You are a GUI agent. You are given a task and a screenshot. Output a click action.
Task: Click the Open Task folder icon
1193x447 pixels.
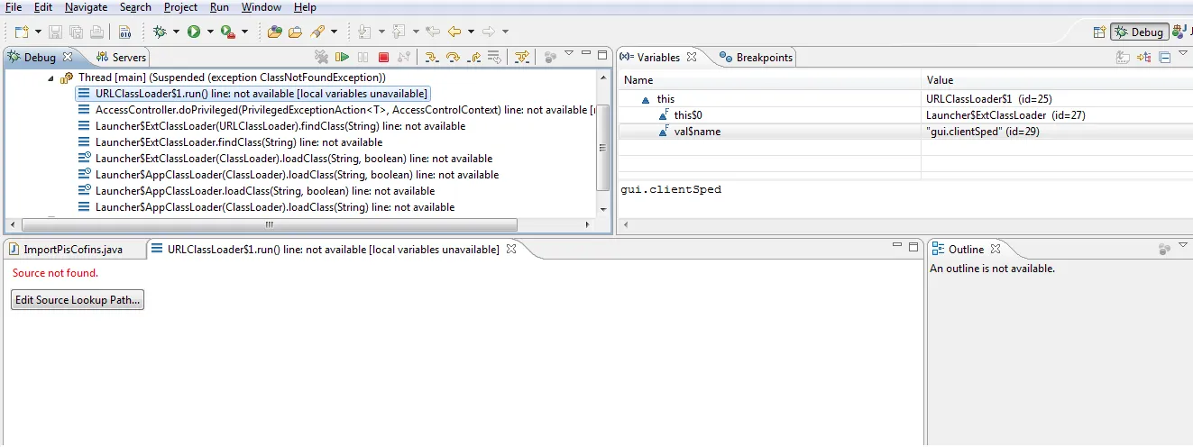pyautogui.click(x=296, y=32)
